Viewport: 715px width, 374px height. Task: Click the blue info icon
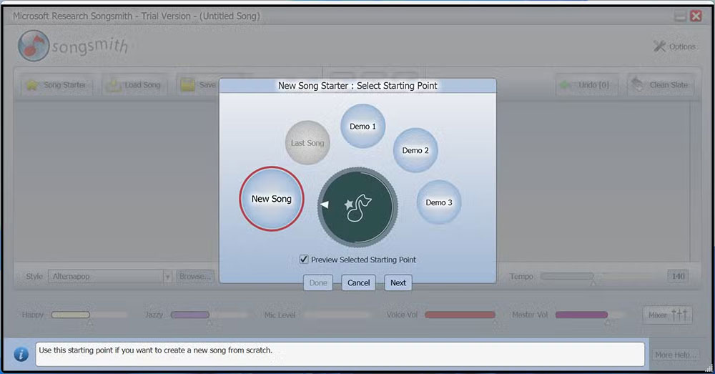(21, 355)
